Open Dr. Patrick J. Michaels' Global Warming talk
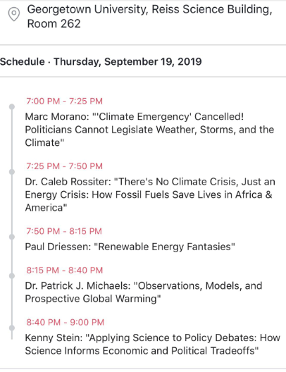The height and width of the screenshot is (372, 286). (144, 292)
